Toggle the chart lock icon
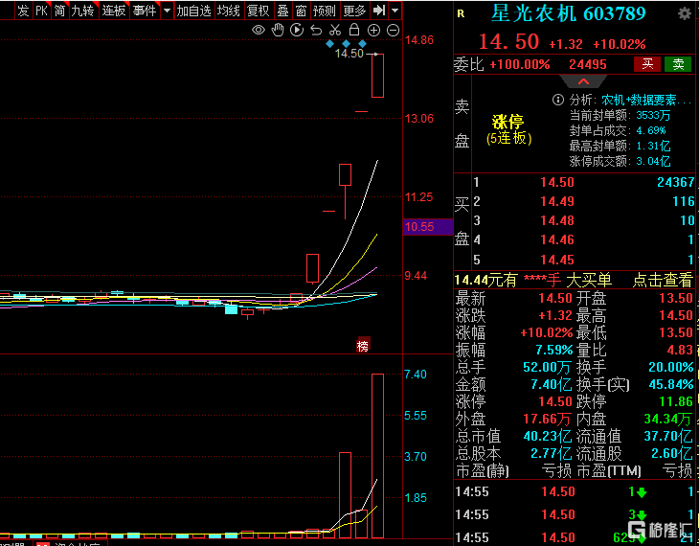699x546 pixels. tap(354, 30)
